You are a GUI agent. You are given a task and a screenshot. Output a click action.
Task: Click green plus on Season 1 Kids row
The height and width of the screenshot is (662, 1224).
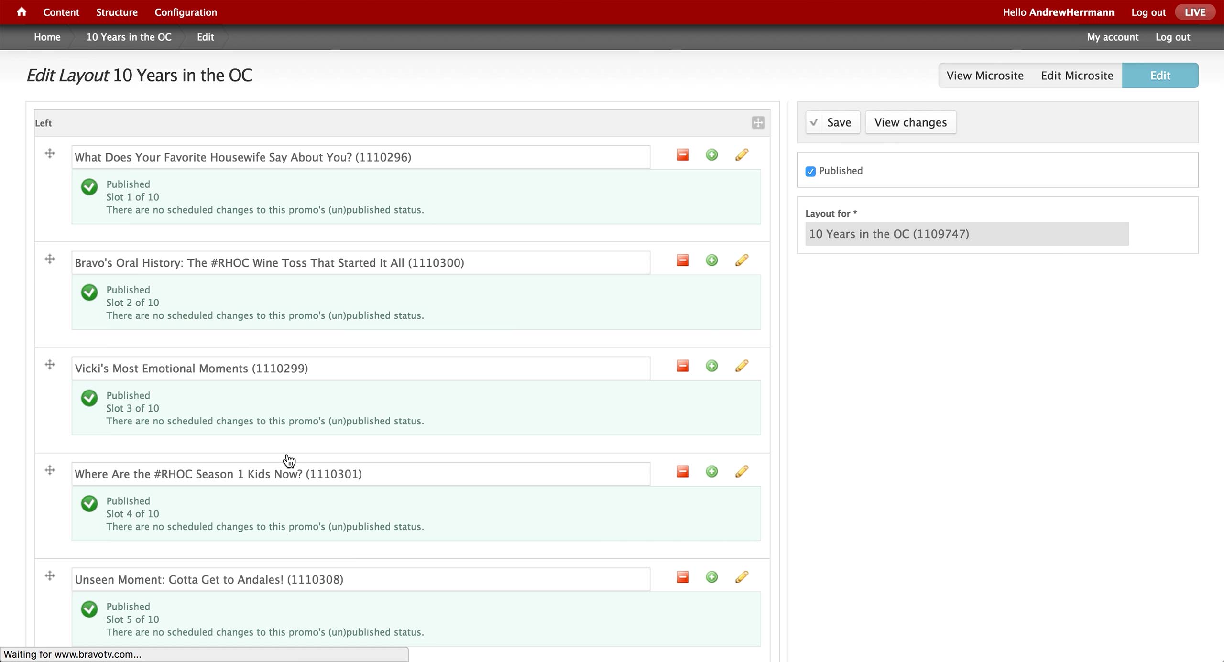[x=711, y=472]
